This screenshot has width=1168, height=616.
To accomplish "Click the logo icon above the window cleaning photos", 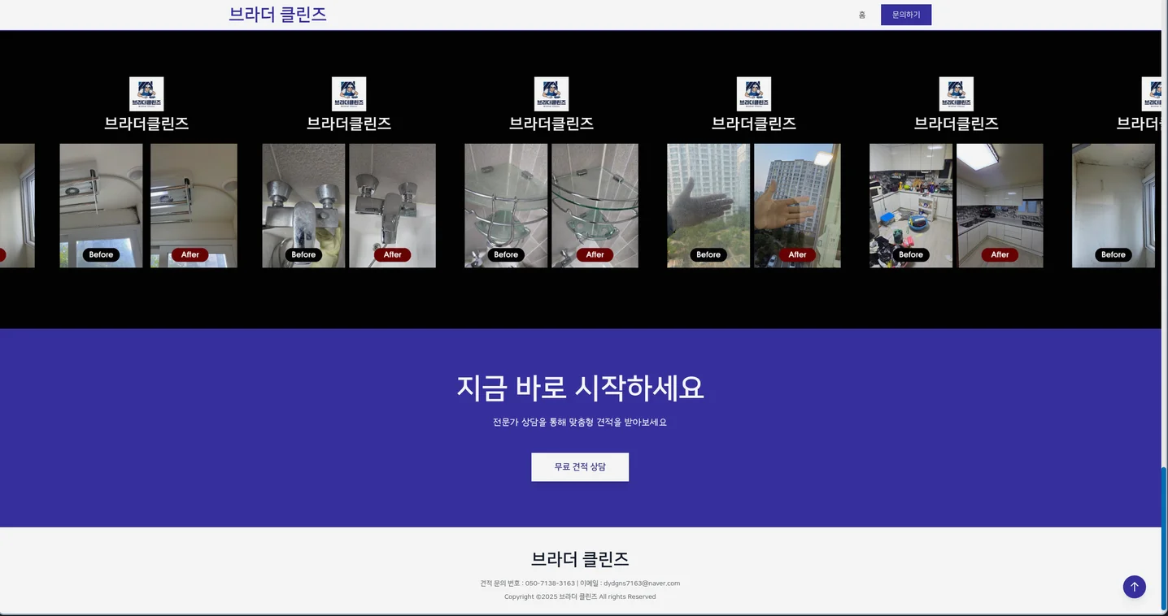I will [x=754, y=93].
